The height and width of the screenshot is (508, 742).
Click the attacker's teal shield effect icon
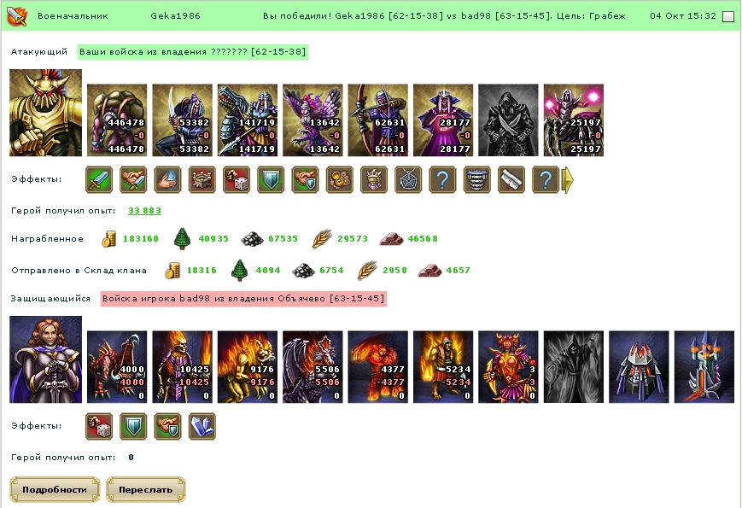[271, 180]
